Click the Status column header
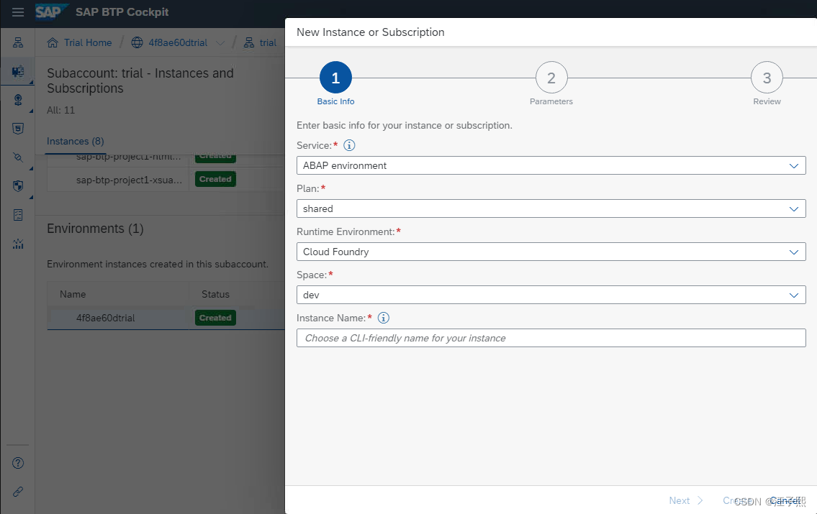Screen dimensions: 817x514 point(215,295)
